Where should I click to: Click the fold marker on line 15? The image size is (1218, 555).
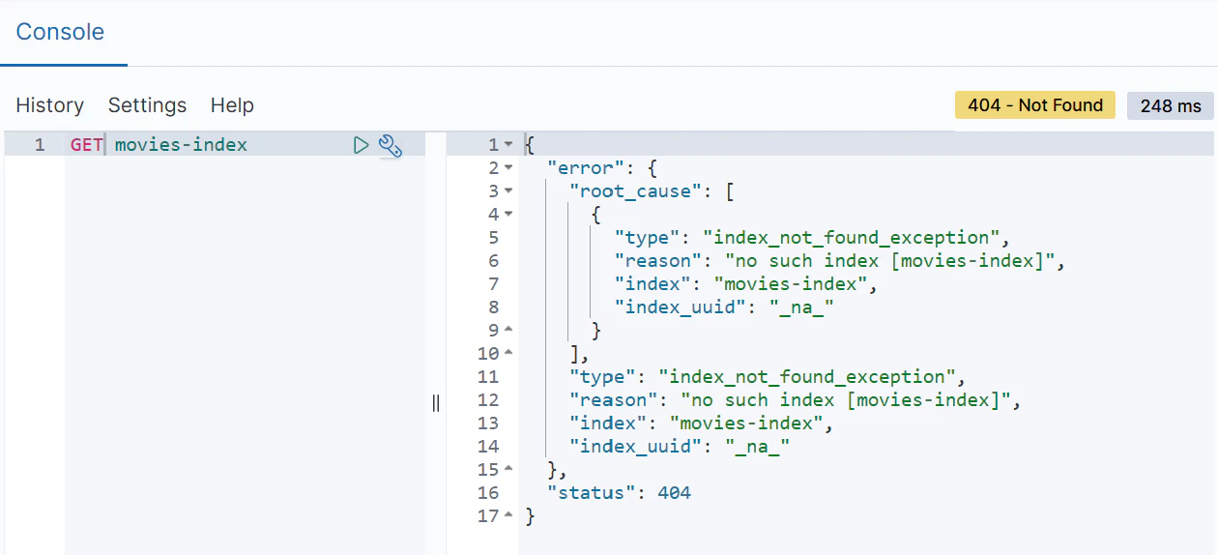point(509,470)
